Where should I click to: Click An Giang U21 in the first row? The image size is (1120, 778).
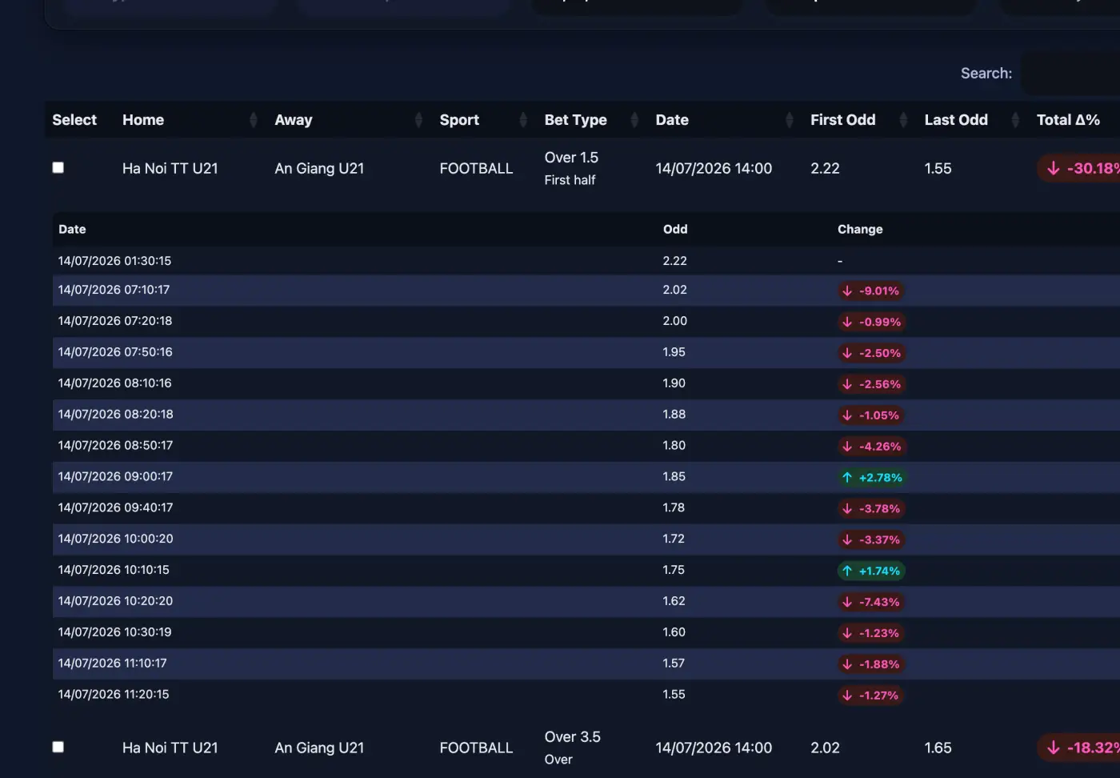319,169
